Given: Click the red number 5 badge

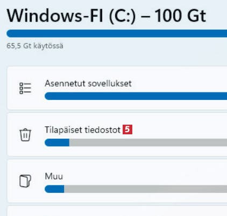Looking at the screenshot, I should 127,129.
